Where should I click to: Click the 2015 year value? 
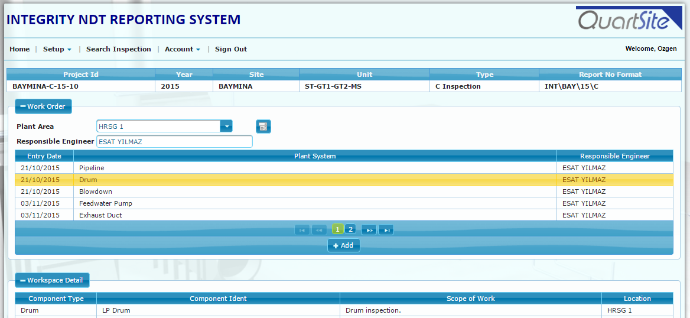[x=170, y=86]
